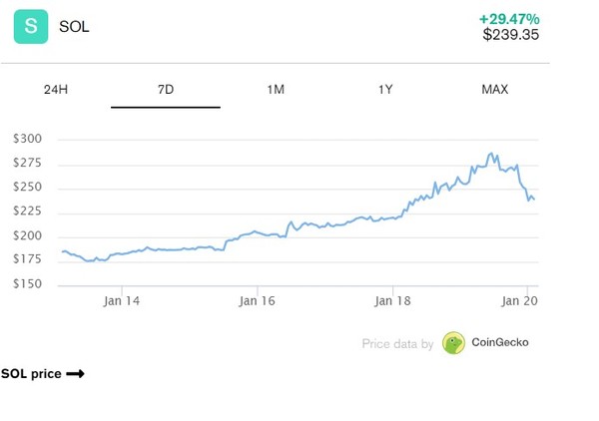
Task: Click the $150 y-axis label
Action: pos(27,284)
